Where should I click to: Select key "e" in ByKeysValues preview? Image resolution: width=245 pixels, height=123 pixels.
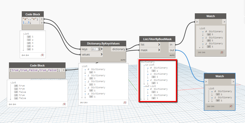91,97
